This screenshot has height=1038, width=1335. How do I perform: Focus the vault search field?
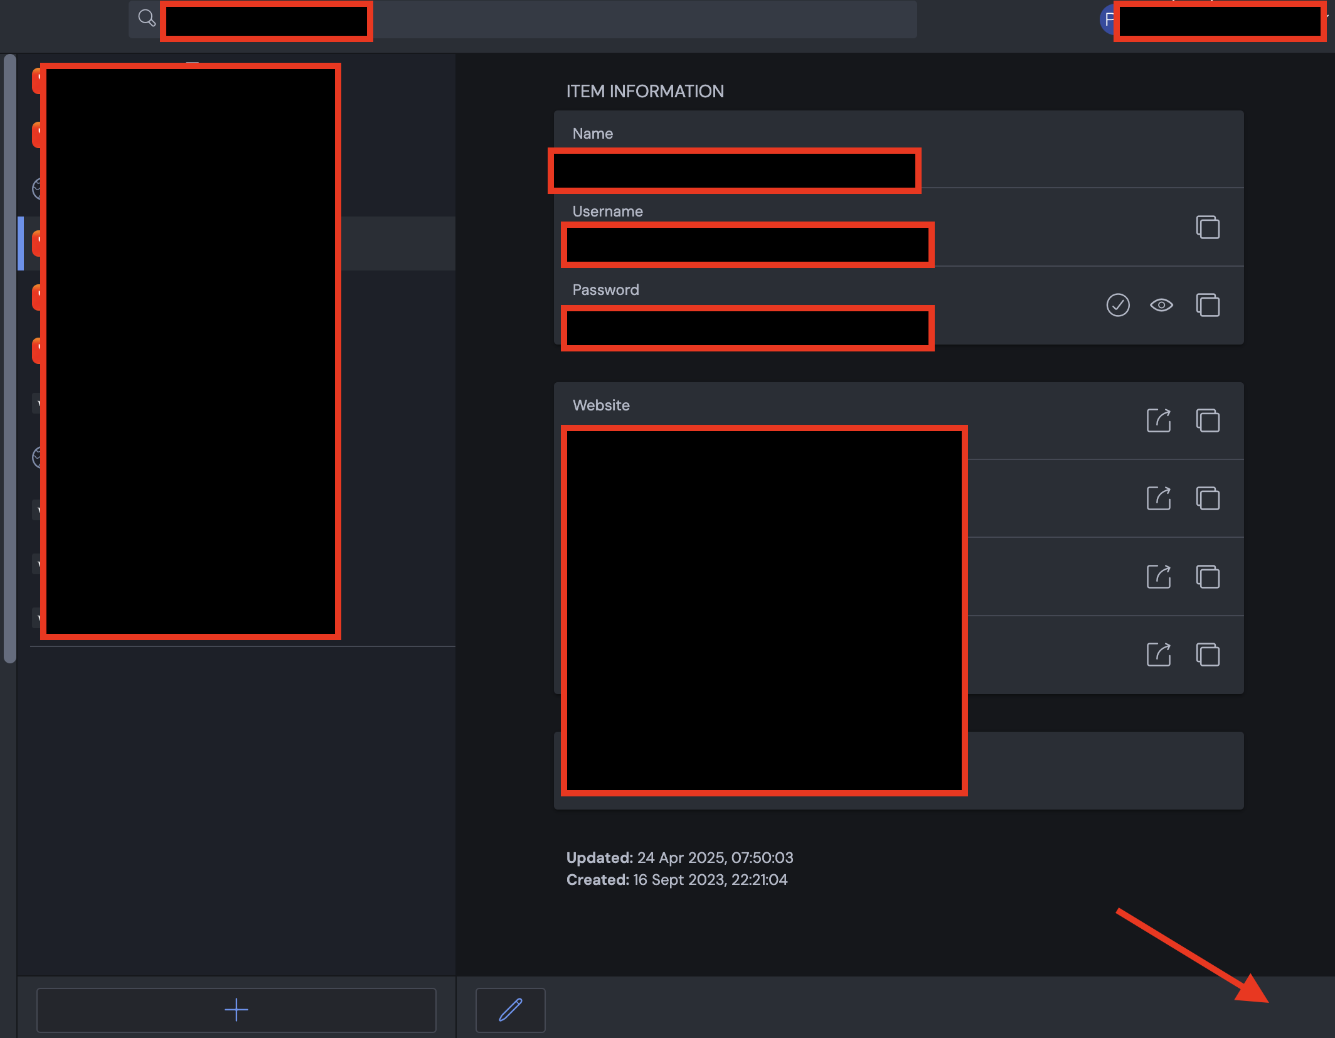click(627, 19)
